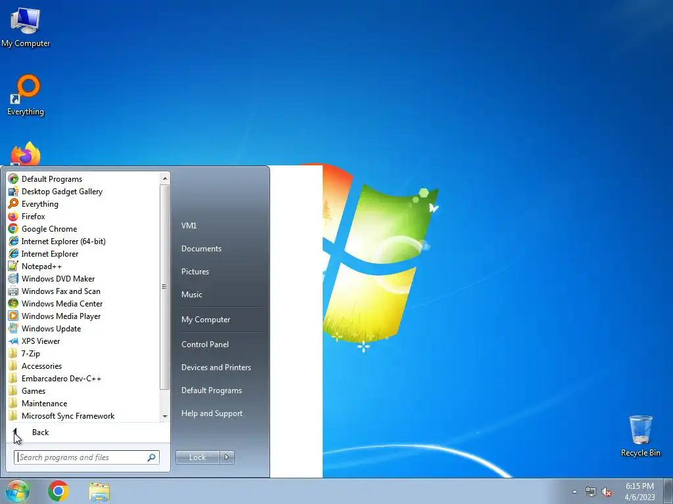Viewport: 673px width, 504px height.
Task: Click programs list scrollbar up arrow
Action: point(165,178)
